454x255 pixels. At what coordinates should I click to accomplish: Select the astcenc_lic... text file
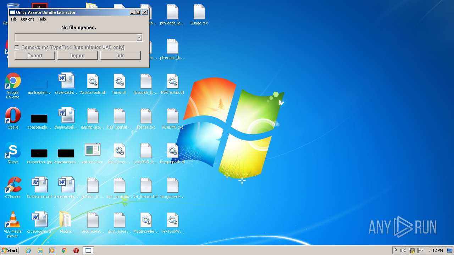93,188
